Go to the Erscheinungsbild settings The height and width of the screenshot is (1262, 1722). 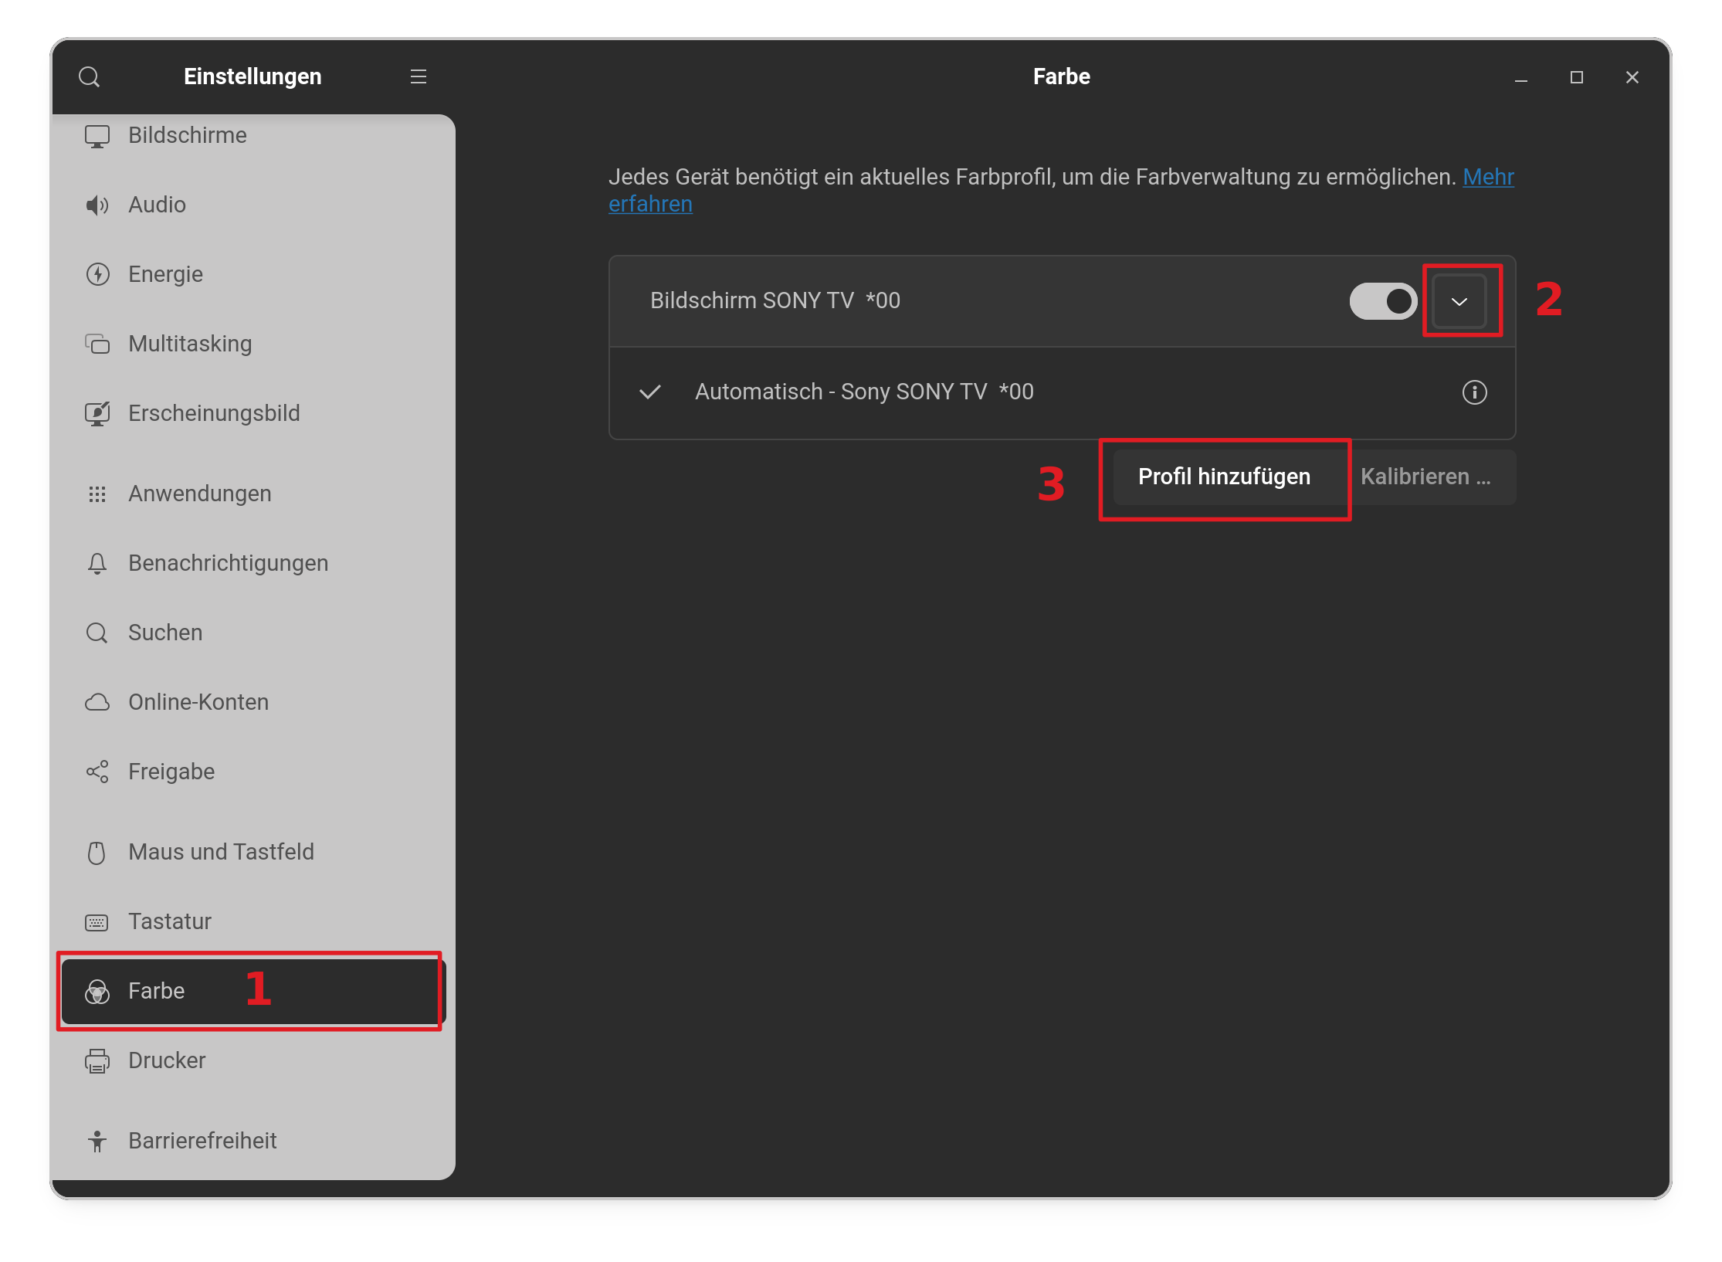(213, 414)
